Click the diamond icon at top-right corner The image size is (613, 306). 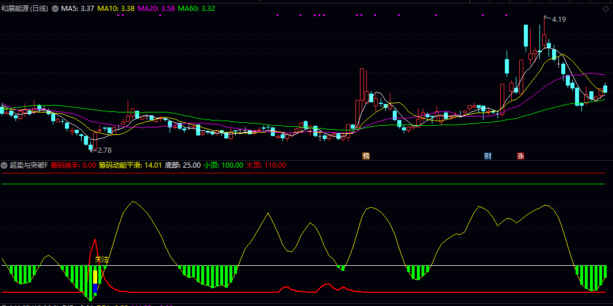pos(606,9)
